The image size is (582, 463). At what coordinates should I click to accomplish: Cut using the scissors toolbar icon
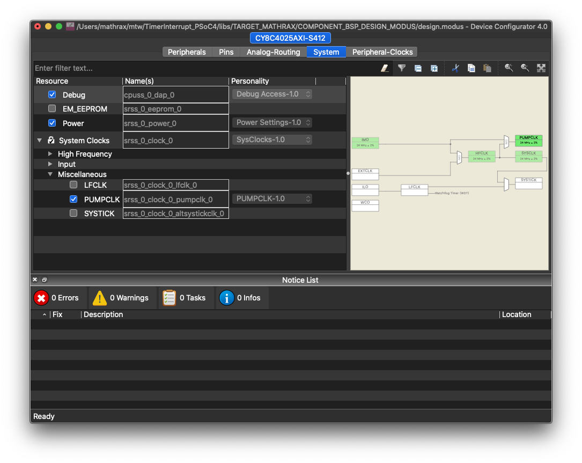tap(455, 68)
